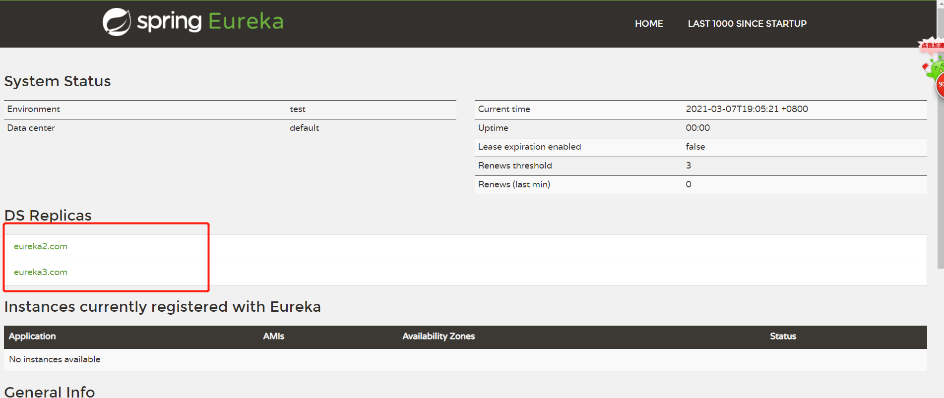
Task: Click the General Info heading
Action: tap(49, 392)
